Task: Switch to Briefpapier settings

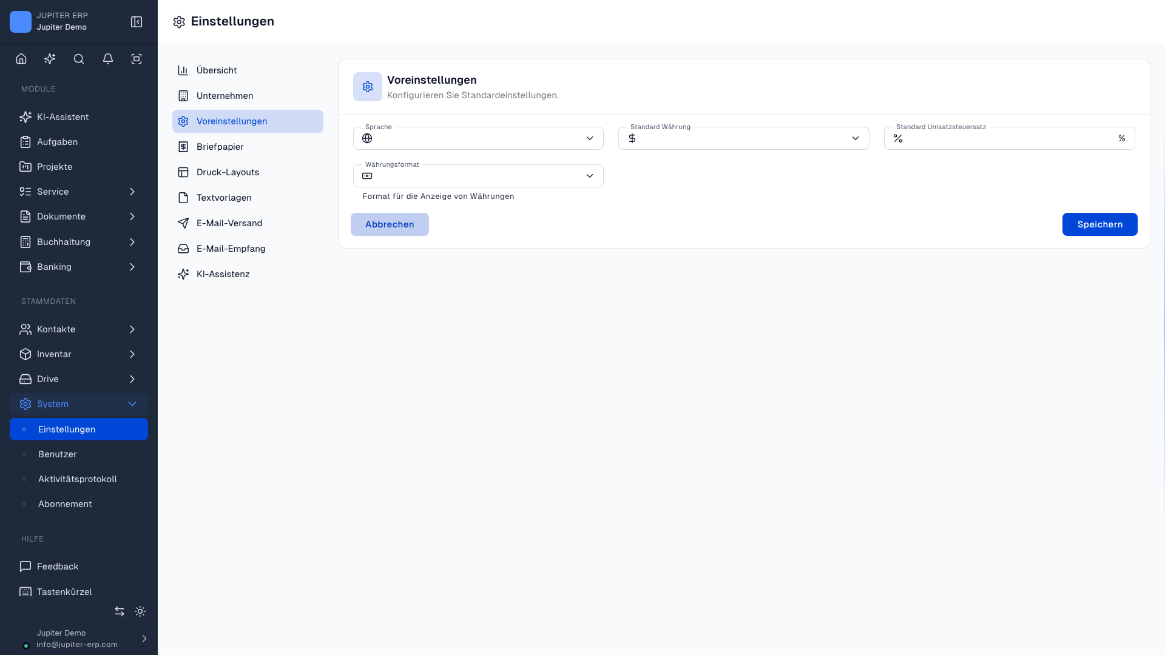Action: click(248, 147)
